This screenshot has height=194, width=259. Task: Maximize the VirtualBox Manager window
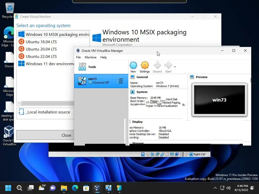233,51
